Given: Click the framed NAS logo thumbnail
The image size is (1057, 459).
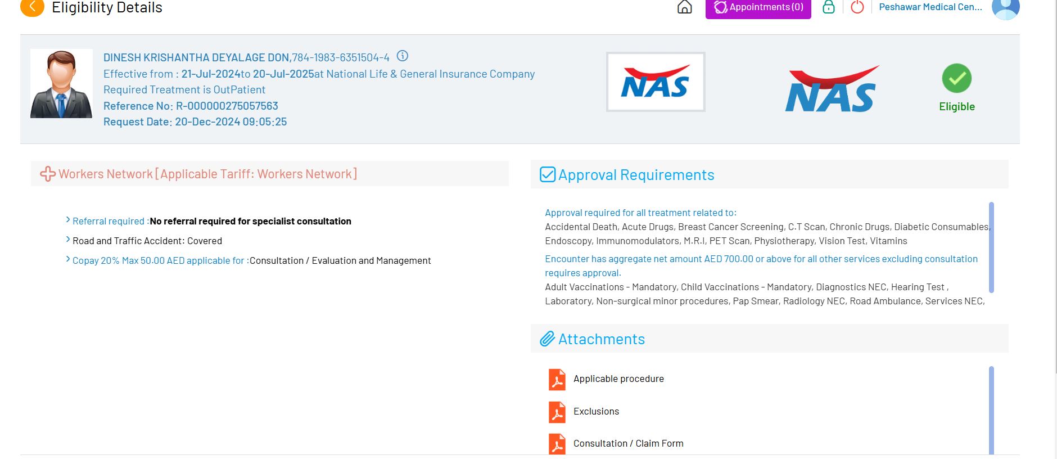Looking at the screenshot, I should click(x=656, y=82).
